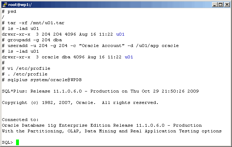This screenshot has height=147, width=232.
Task: Click the SQL*Plus Release 11.1.0.6.0 banner line
Action: pyautogui.click(x=100, y=91)
